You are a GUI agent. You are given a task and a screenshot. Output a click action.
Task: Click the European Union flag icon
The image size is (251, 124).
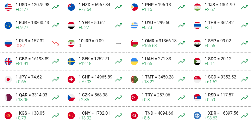(x=8, y=25)
